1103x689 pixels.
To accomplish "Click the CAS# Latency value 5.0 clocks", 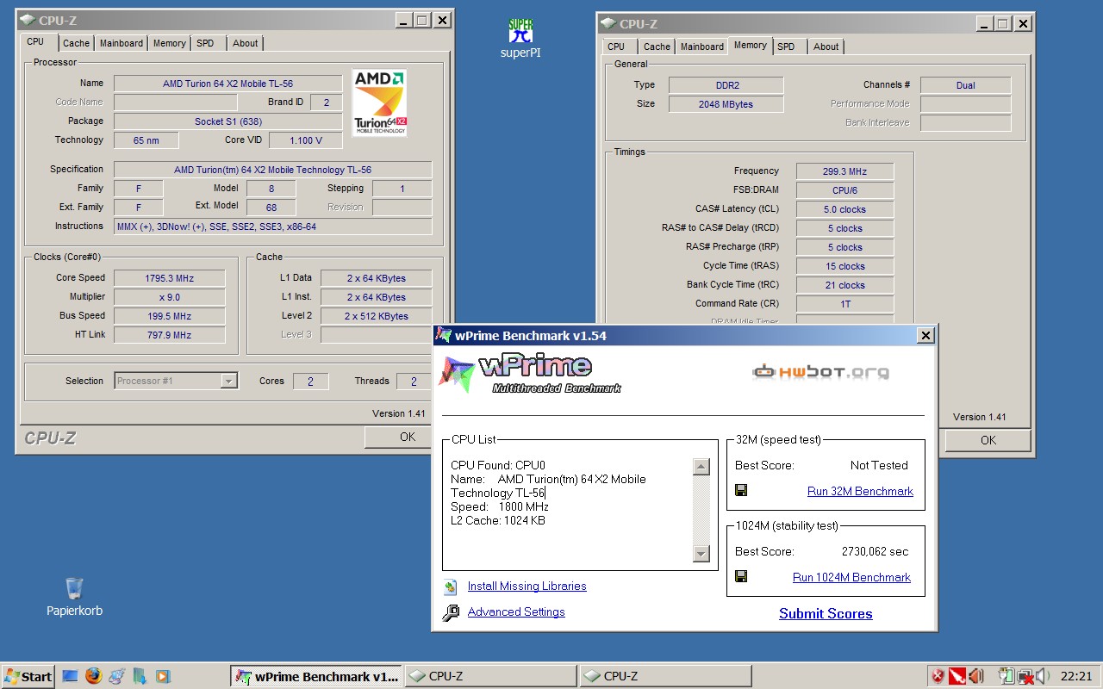I will [x=844, y=209].
